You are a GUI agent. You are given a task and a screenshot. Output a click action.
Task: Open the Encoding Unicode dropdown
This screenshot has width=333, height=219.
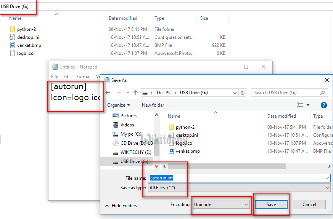(221, 205)
